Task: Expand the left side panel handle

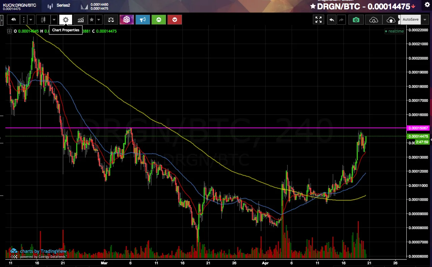Action: pyautogui.click(x=2, y=20)
